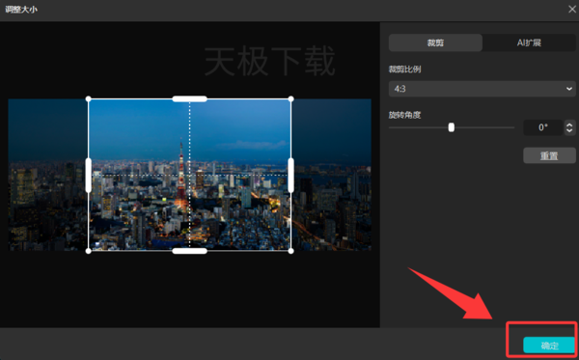Click the left edge crop handle

point(88,175)
